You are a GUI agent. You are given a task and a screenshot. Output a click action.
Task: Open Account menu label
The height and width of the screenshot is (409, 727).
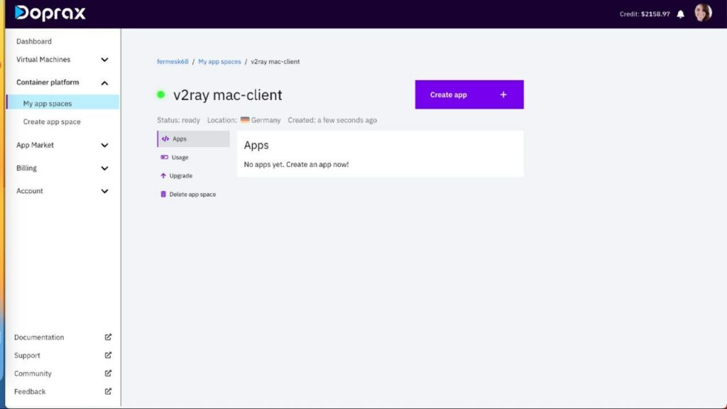tap(30, 190)
